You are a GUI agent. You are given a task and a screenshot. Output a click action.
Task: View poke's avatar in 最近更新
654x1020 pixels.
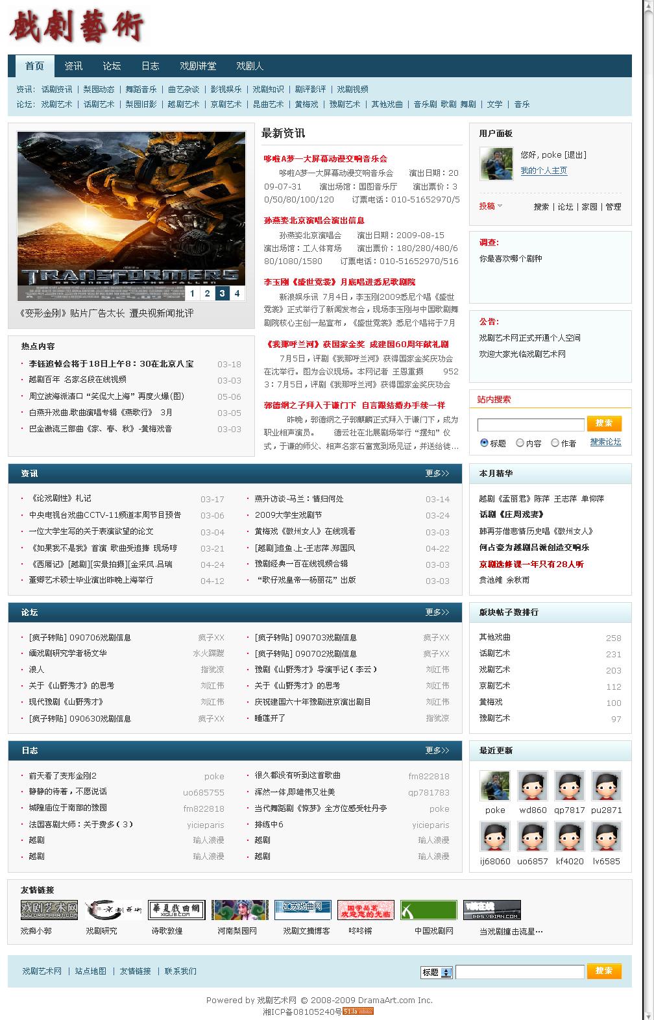click(495, 786)
